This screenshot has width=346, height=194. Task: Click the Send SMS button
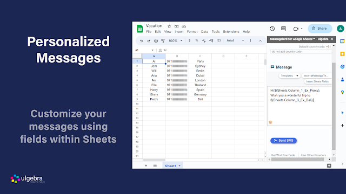click(283, 141)
